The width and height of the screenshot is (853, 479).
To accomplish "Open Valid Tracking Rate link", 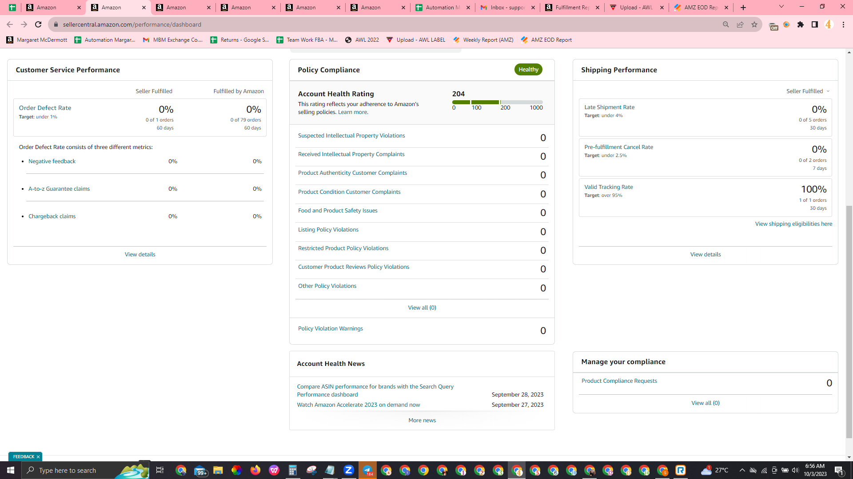I will click(609, 187).
